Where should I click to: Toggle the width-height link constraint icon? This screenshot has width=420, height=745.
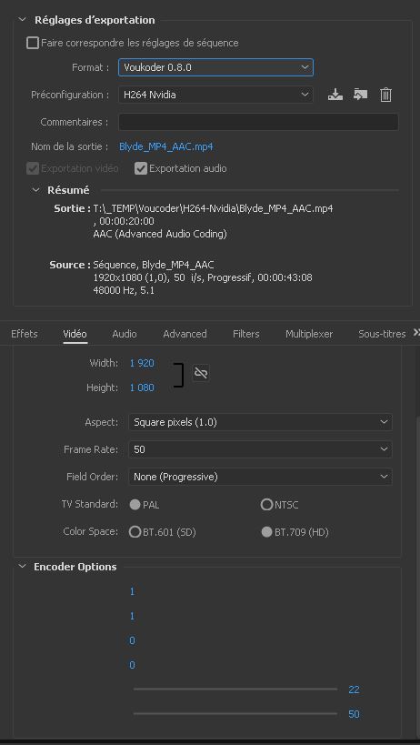pyautogui.click(x=201, y=373)
